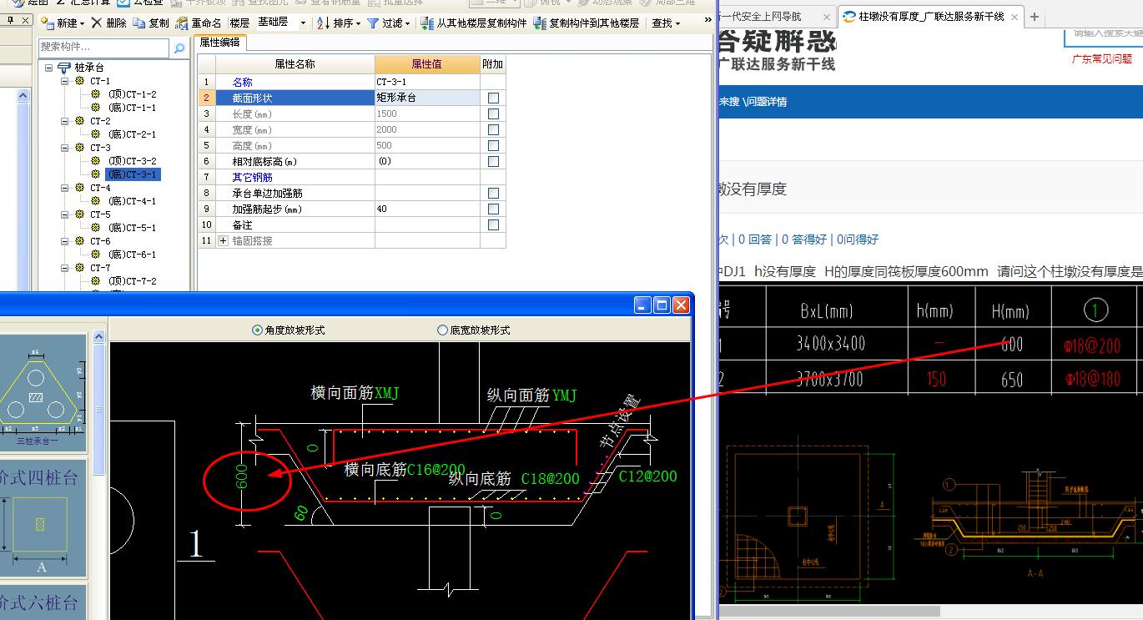Close the 一代安全上网导航 browser tab
1143x620 pixels.
click(x=826, y=17)
